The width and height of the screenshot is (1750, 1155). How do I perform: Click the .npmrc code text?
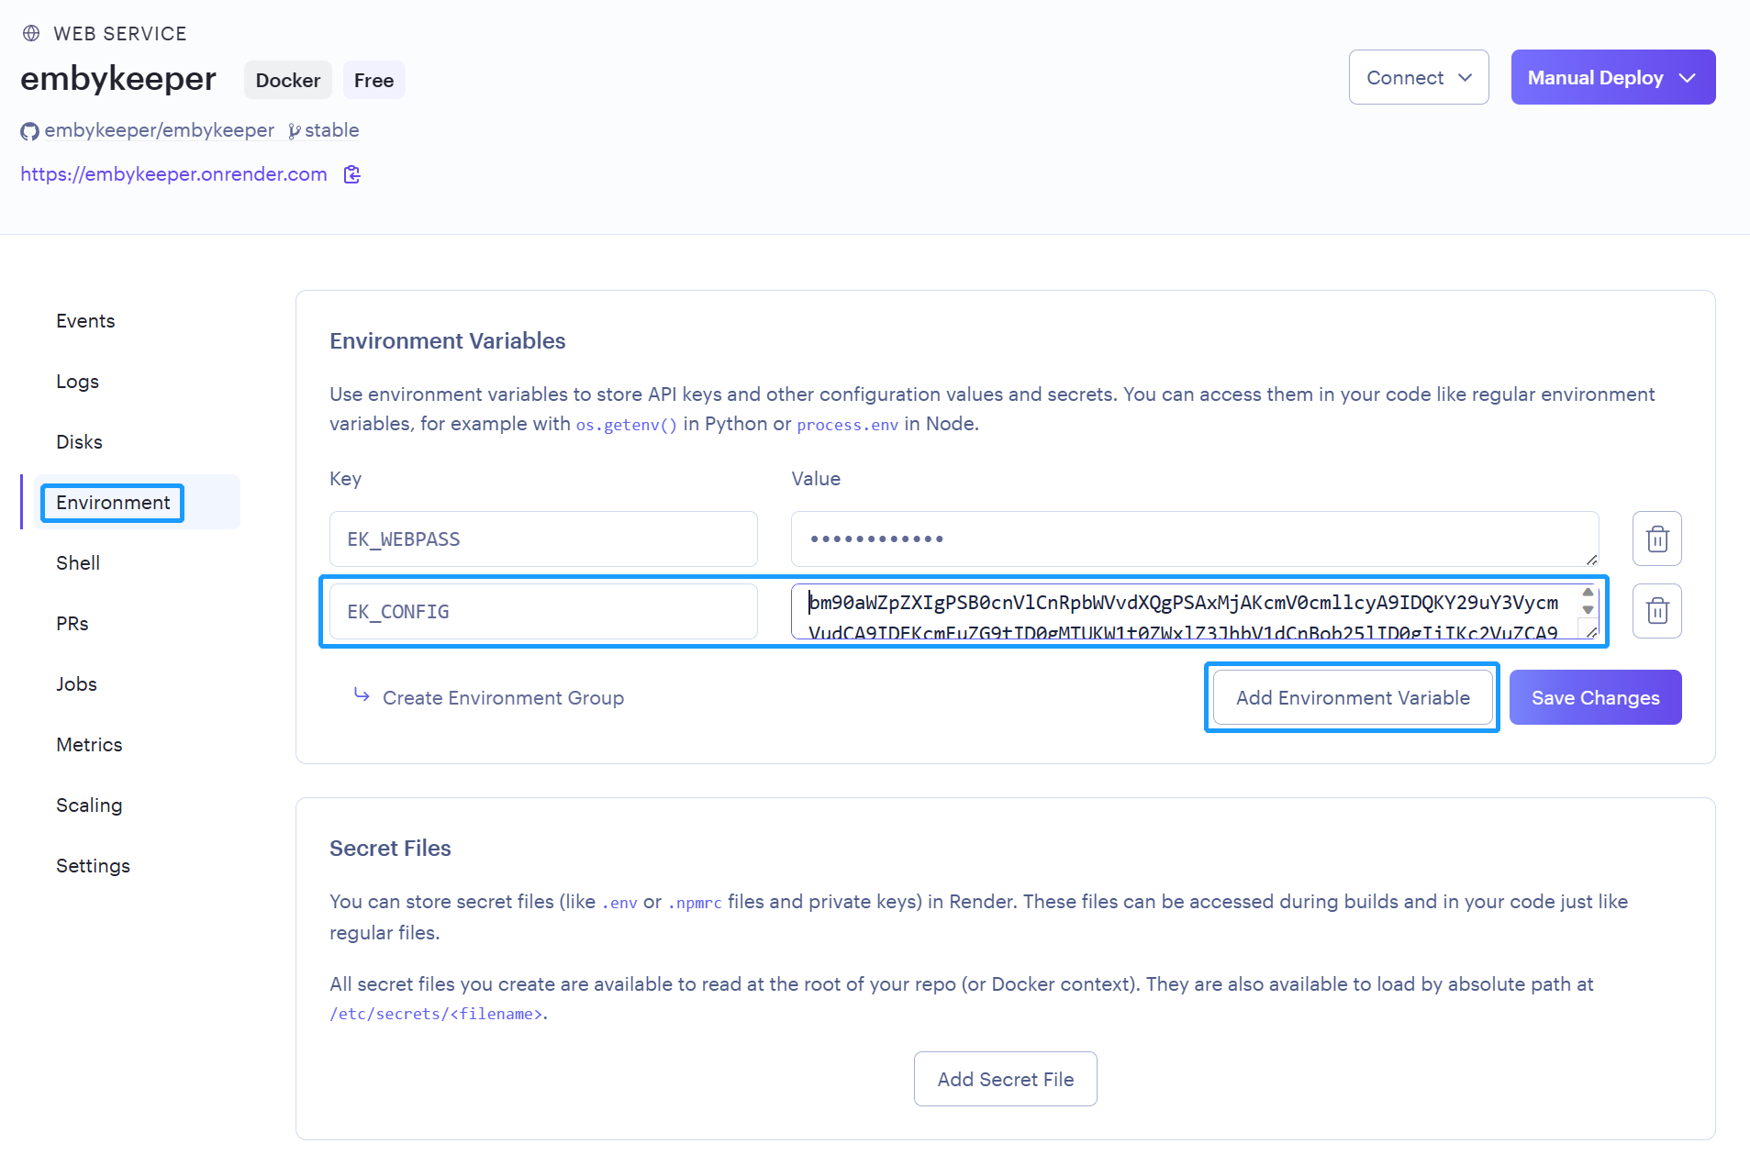click(x=695, y=903)
